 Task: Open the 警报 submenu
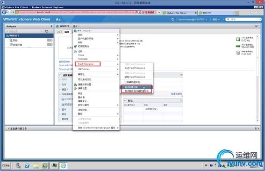[x=96, y=114]
